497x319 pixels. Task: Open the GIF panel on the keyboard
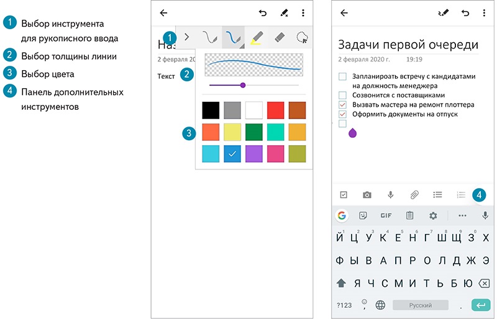pos(386,215)
